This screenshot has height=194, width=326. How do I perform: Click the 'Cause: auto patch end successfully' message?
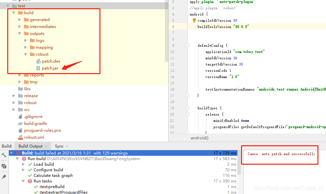coord(281,154)
